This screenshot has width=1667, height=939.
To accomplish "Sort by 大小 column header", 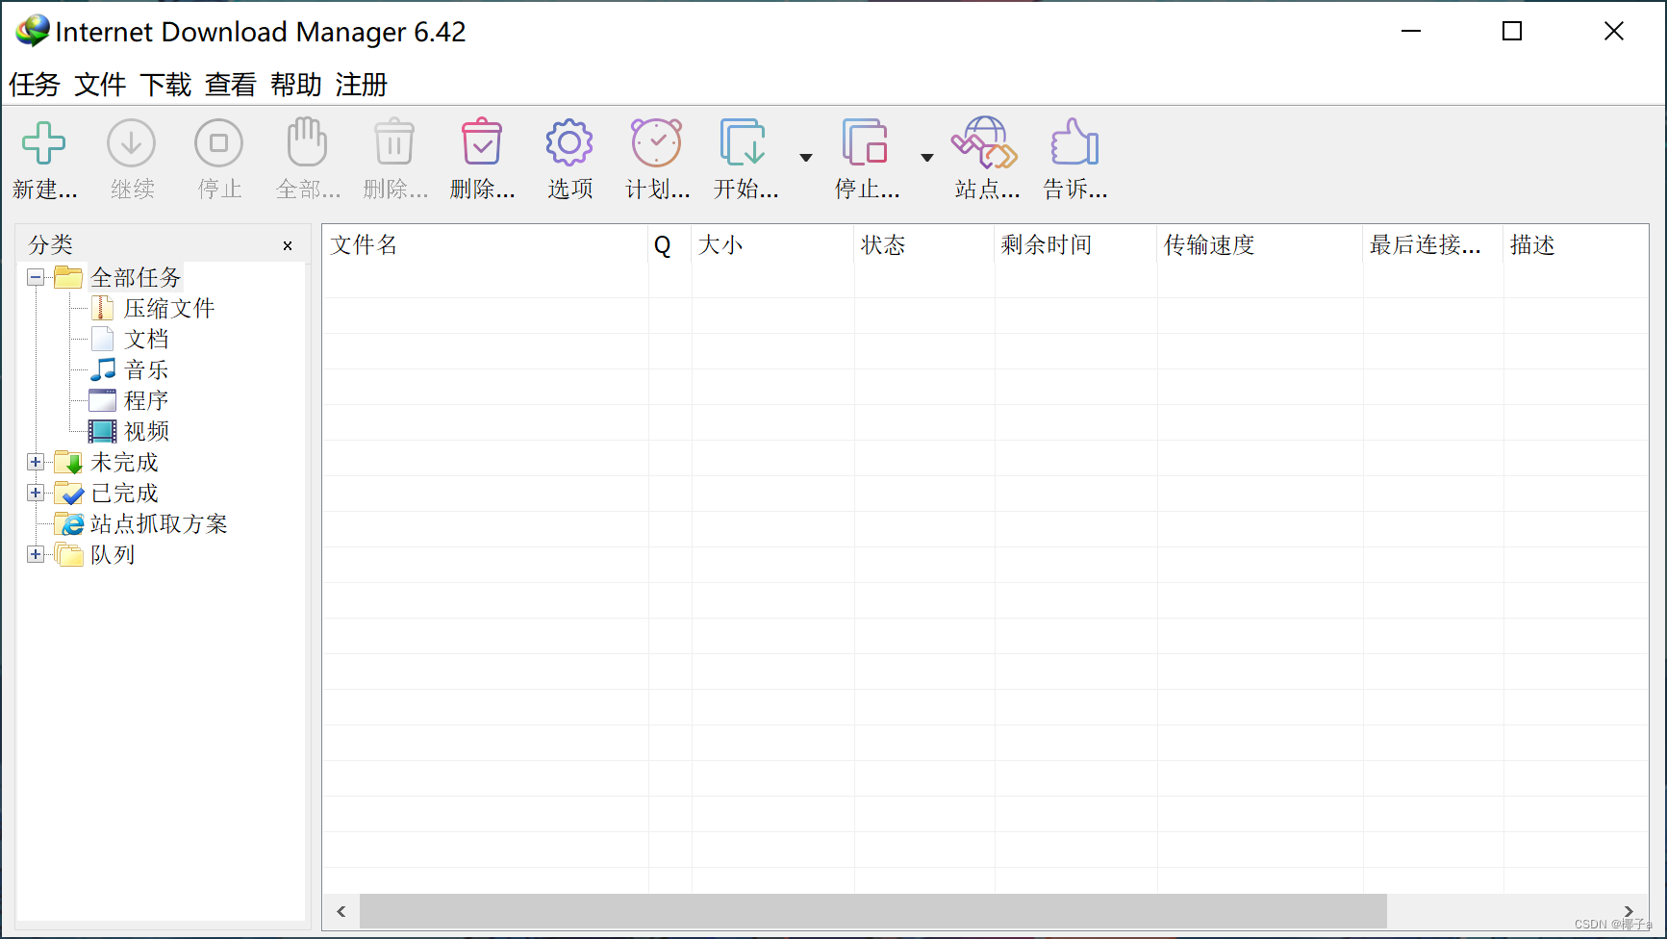I will tap(772, 245).
